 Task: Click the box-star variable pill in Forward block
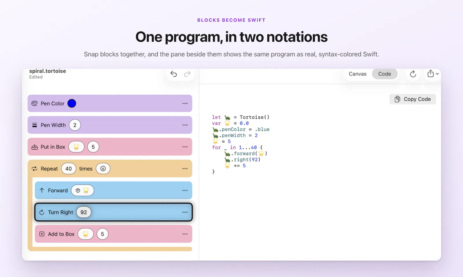click(82, 190)
